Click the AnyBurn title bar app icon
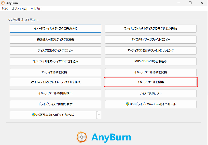Screen dimensions: 208x145 tap(3, 3)
